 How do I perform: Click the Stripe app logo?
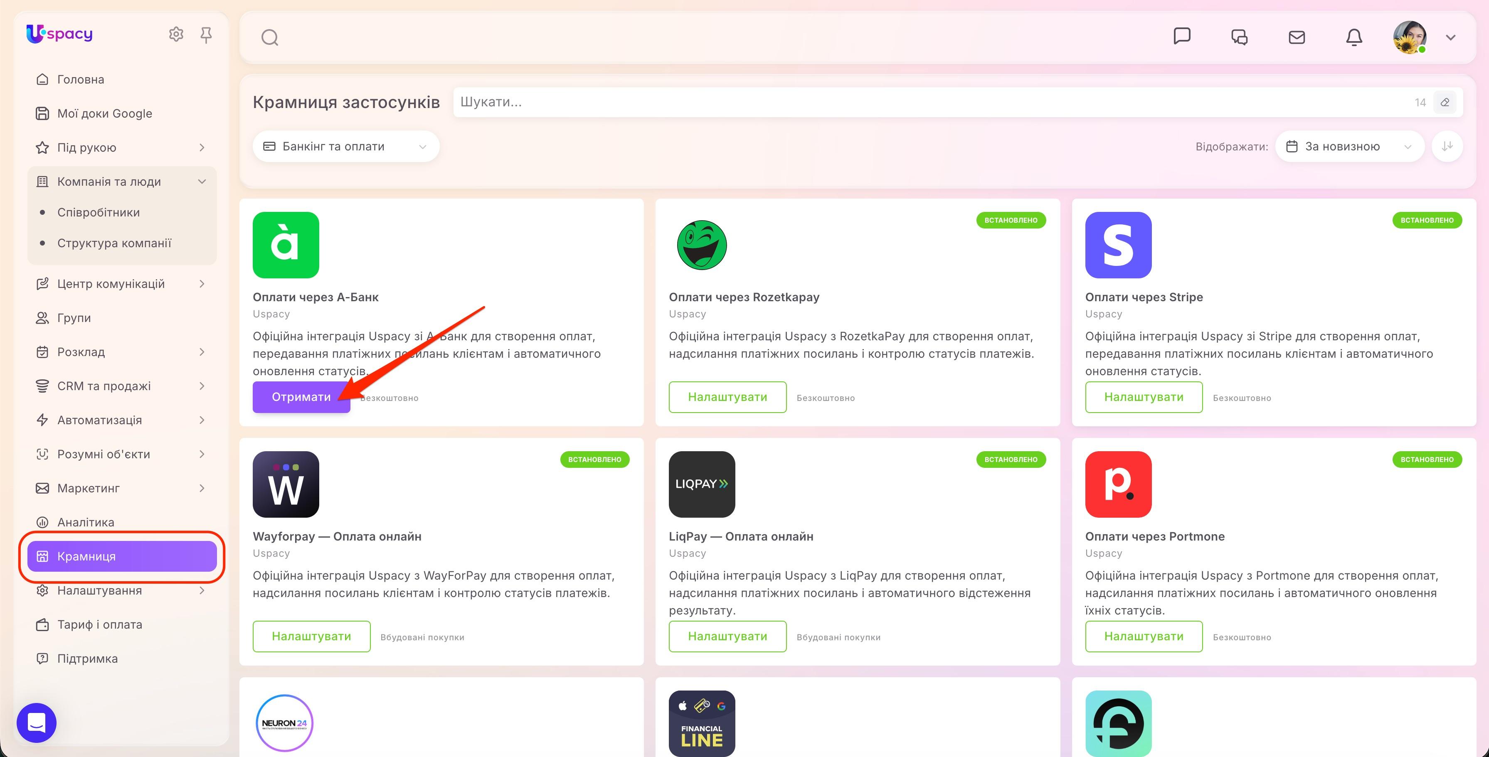click(1118, 245)
